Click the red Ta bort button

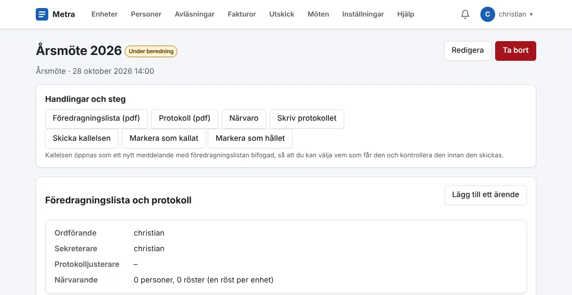(x=515, y=51)
